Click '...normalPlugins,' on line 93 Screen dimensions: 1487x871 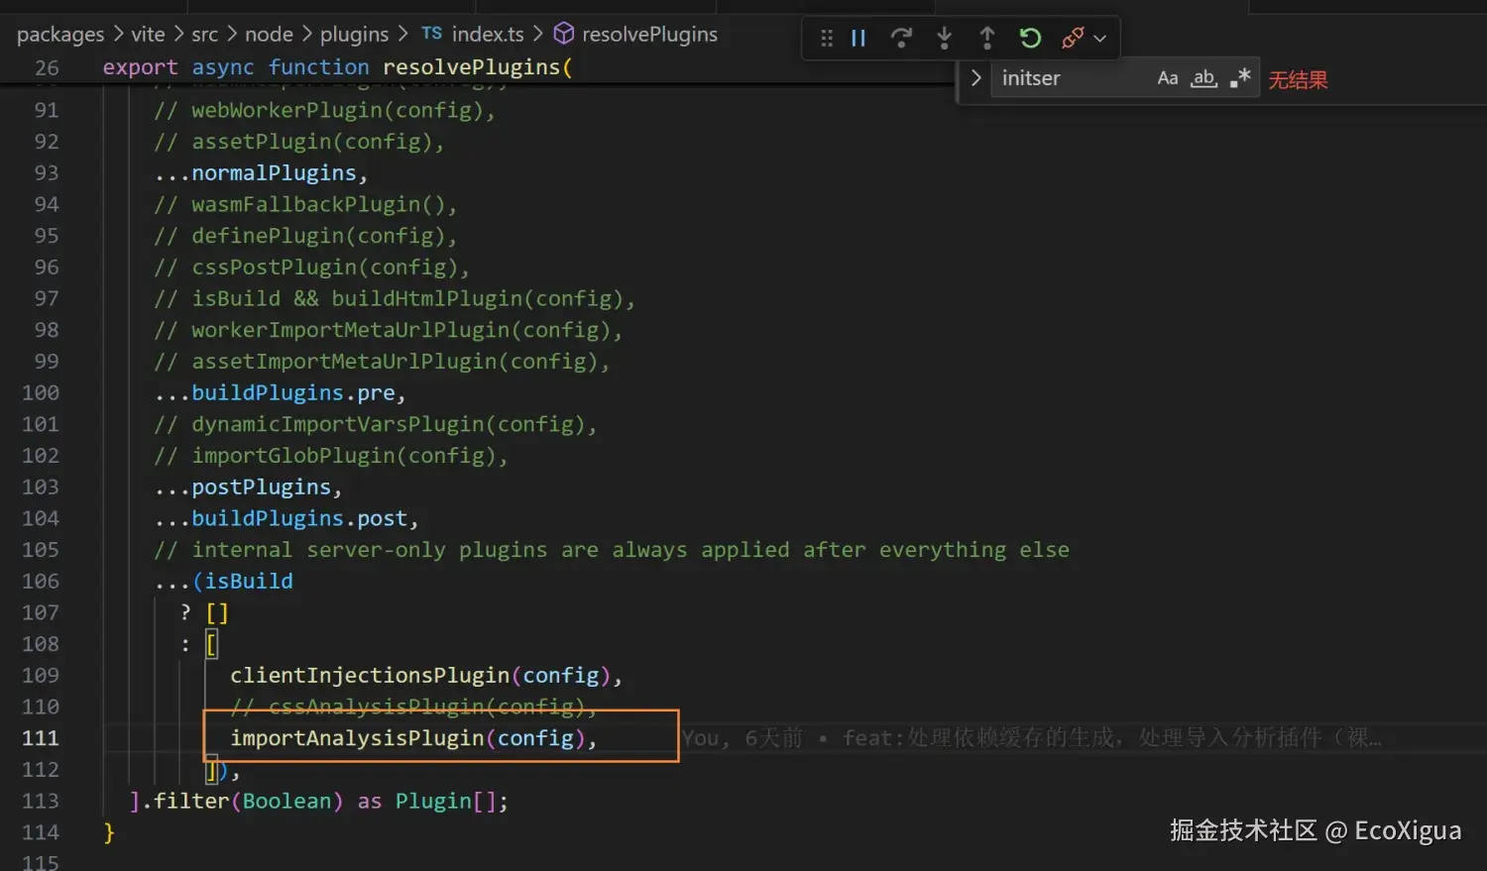click(261, 173)
